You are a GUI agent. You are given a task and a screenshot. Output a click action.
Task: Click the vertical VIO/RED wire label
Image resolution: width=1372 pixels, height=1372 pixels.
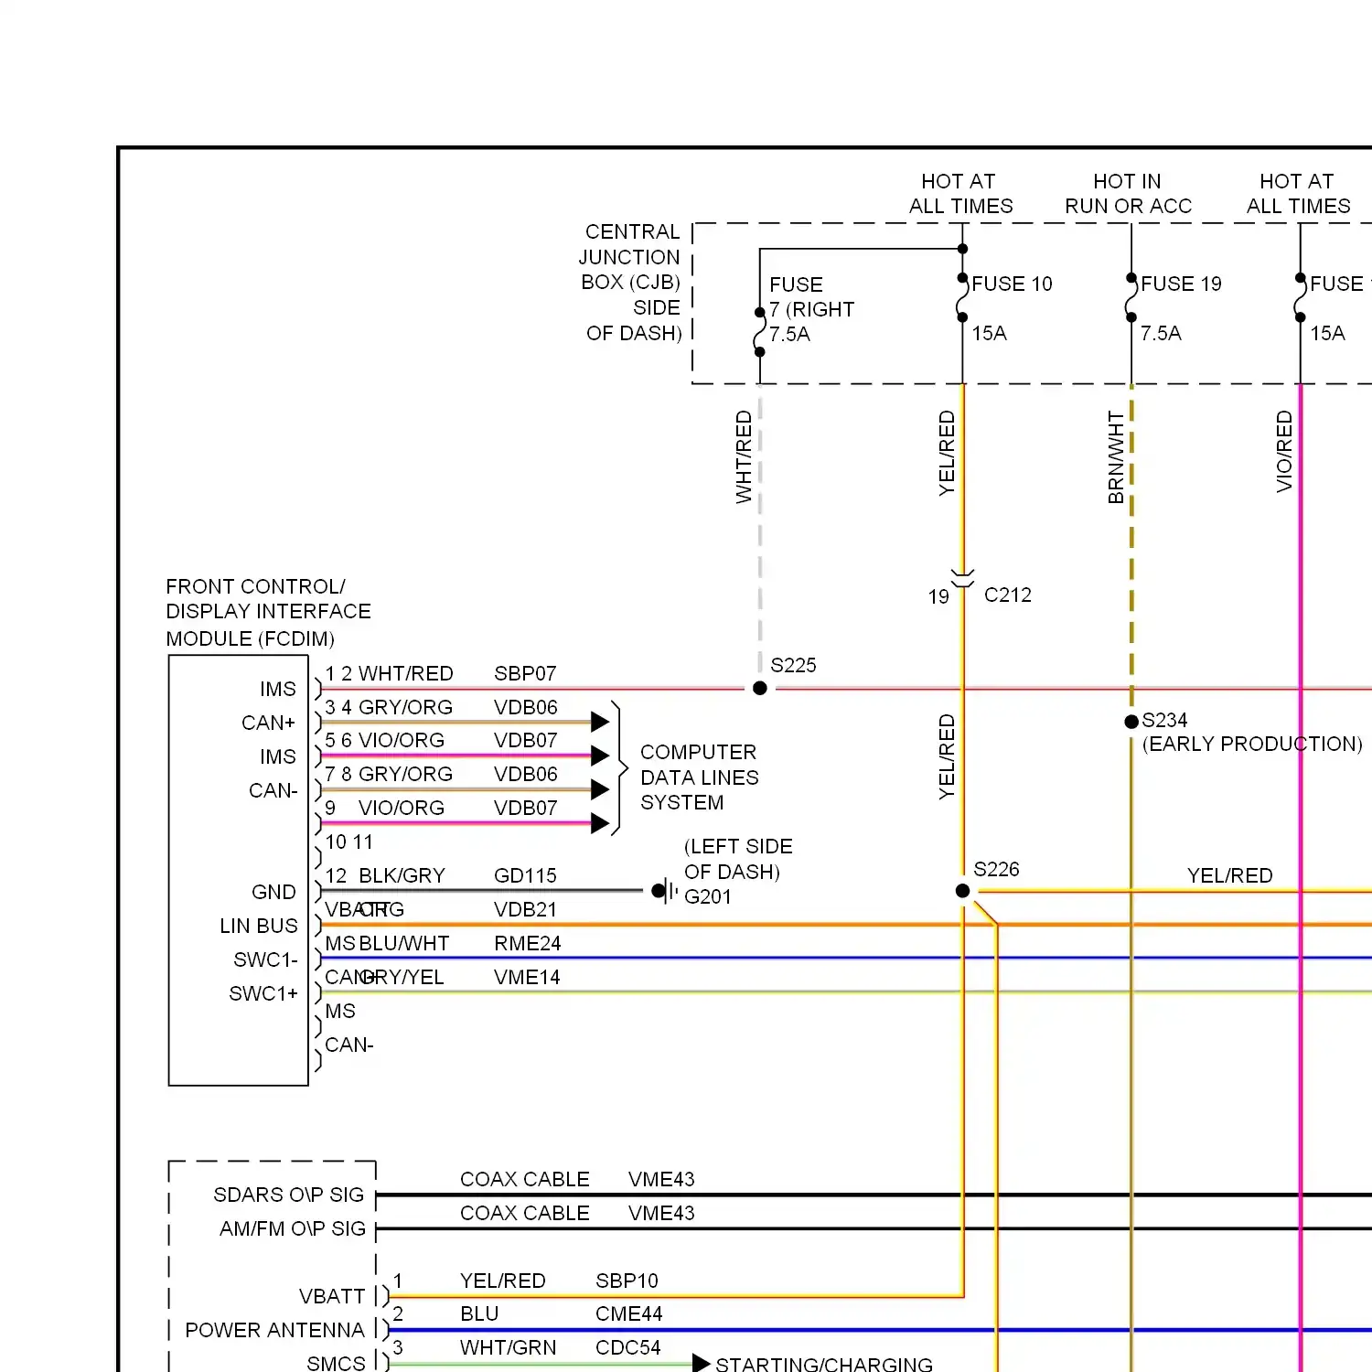[1284, 452]
